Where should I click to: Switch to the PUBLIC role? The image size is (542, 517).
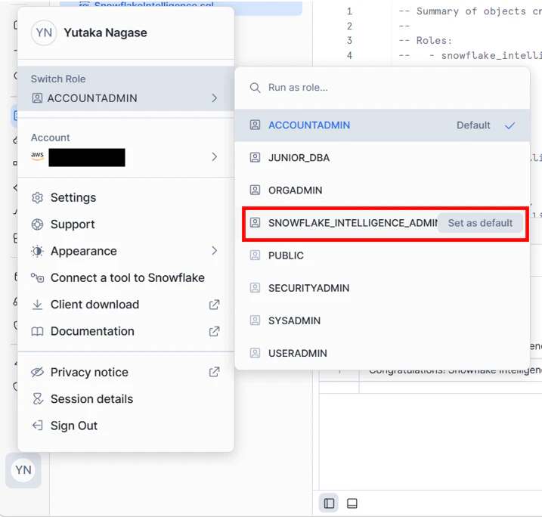click(382, 255)
